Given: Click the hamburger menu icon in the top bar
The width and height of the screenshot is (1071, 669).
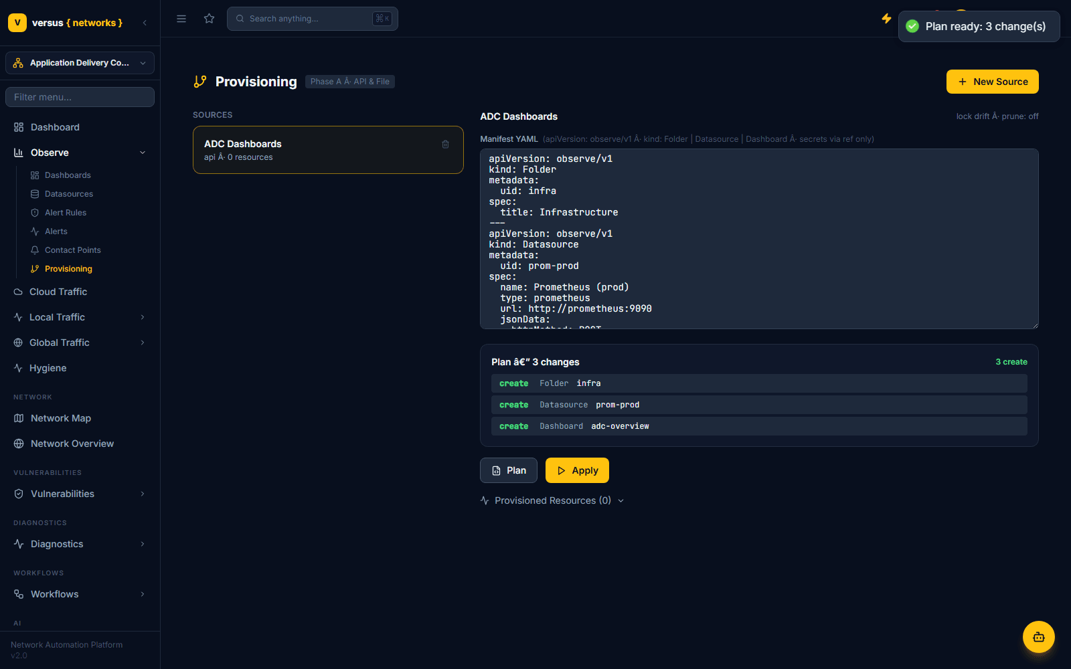Looking at the screenshot, I should click(181, 19).
